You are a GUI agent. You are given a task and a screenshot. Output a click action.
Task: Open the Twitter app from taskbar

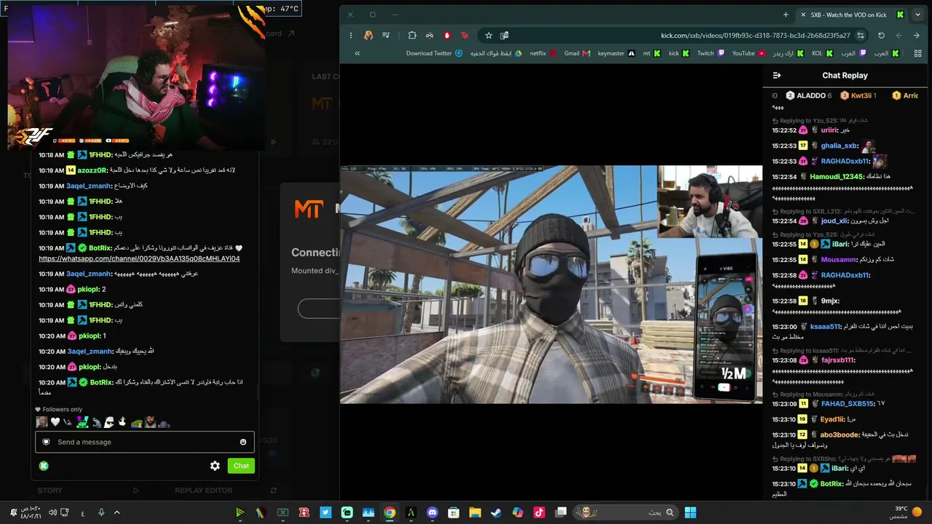tap(325, 512)
